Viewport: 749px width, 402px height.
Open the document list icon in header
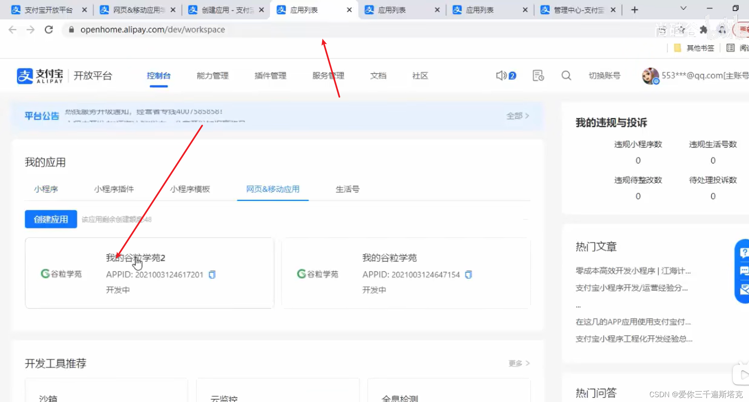[x=538, y=75]
